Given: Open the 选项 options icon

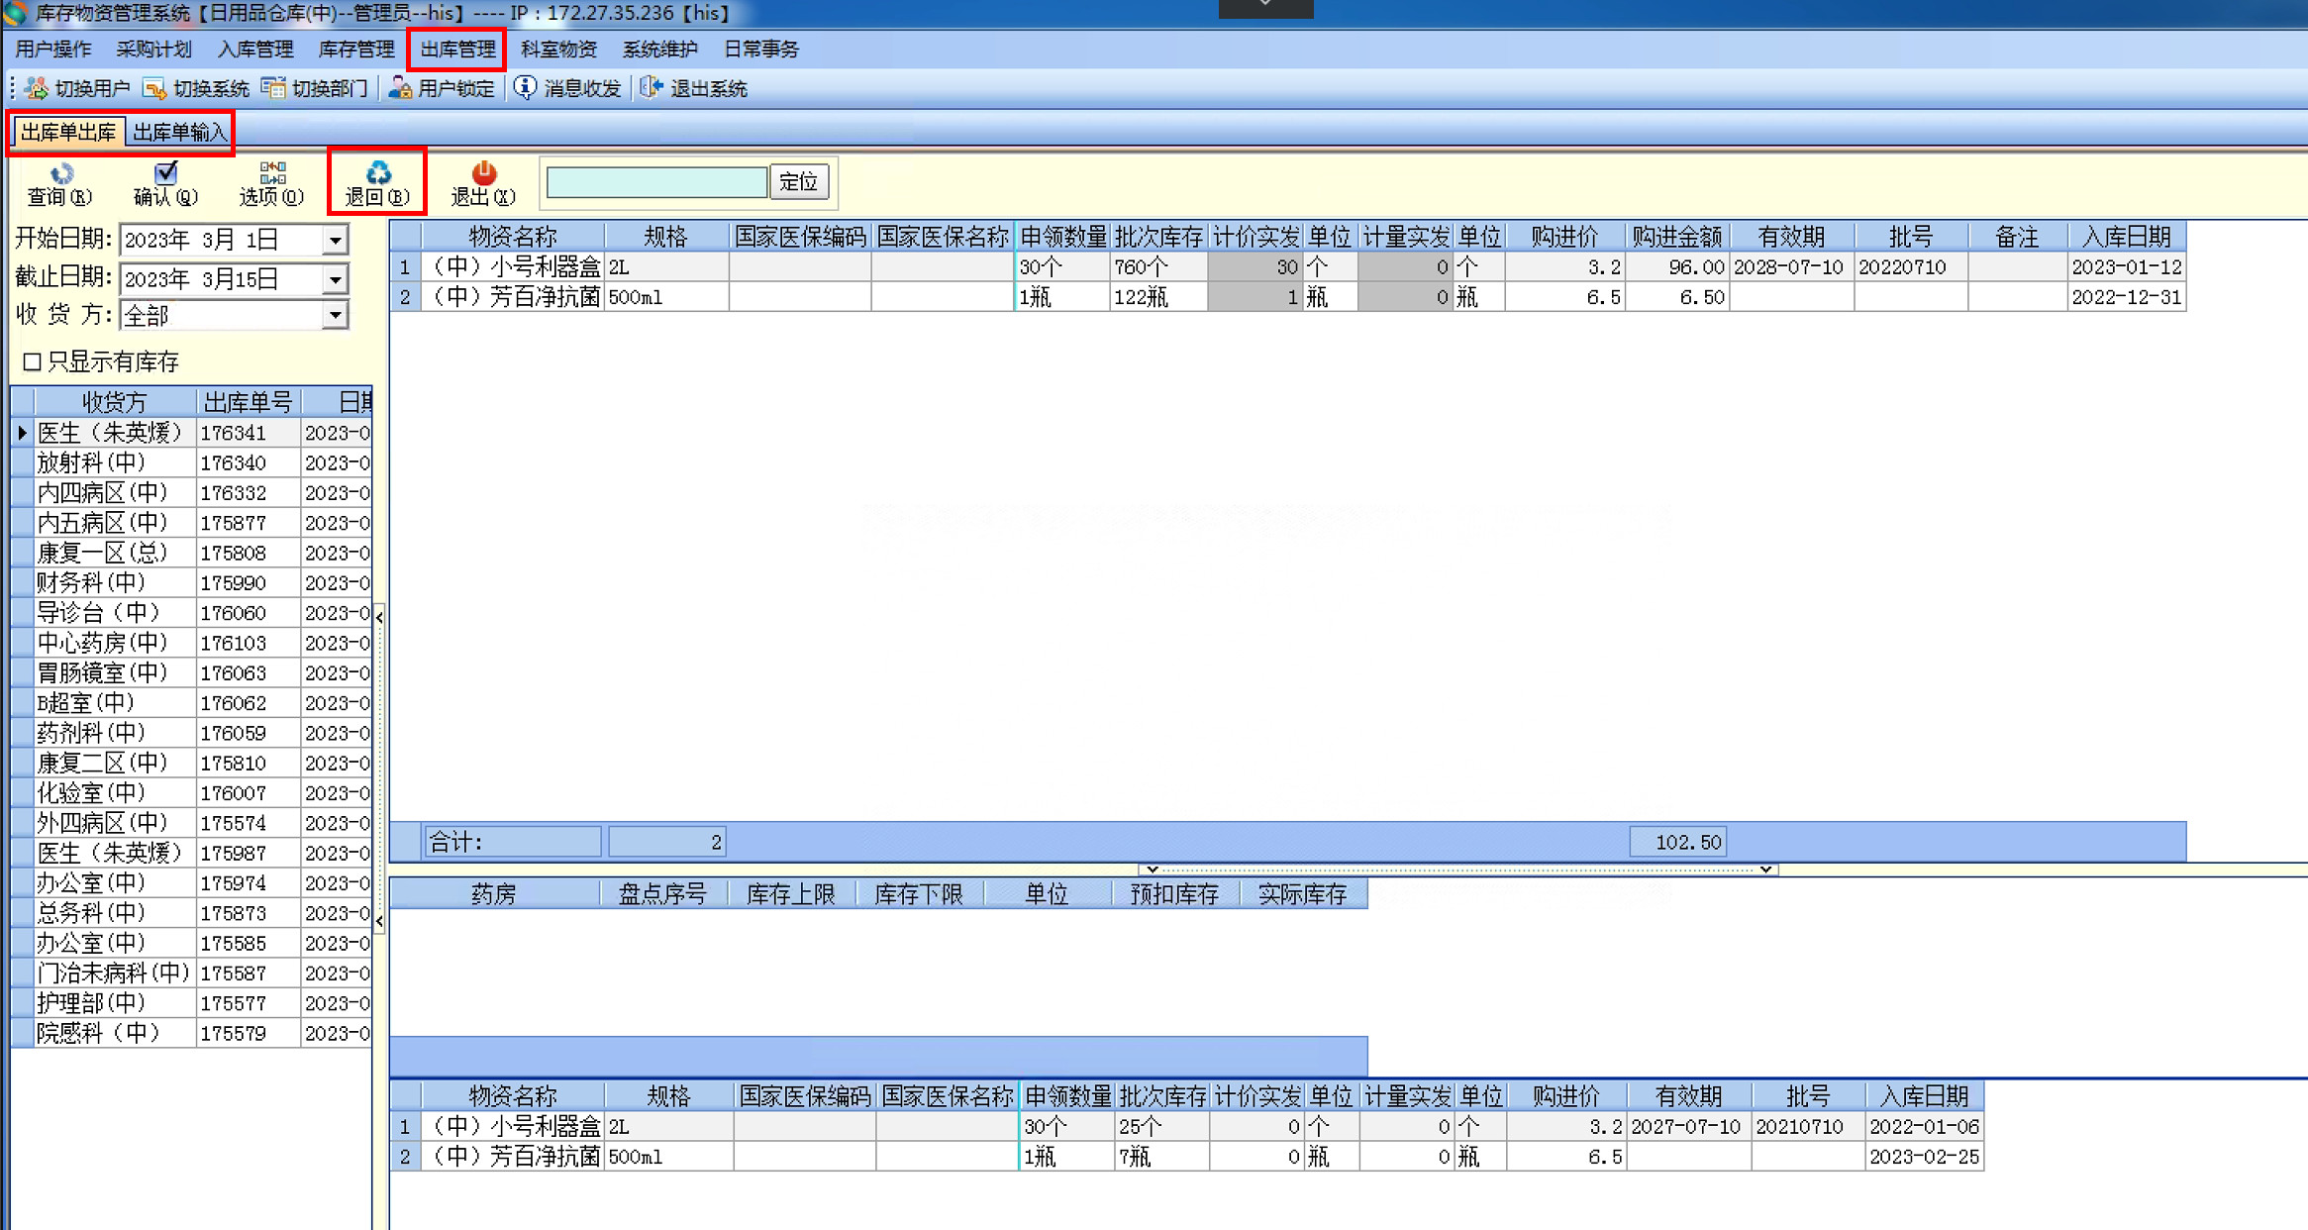Looking at the screenshot, I should click(x=271, y=173).
